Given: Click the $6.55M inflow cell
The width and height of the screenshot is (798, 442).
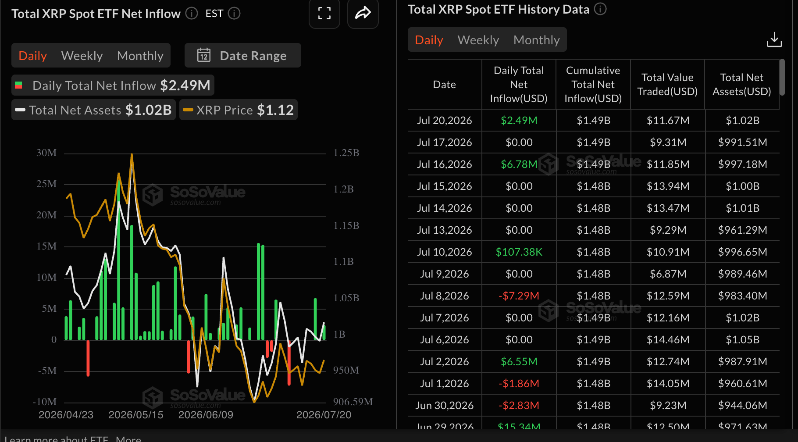Looking at the screenshot, I should [519, 361].
